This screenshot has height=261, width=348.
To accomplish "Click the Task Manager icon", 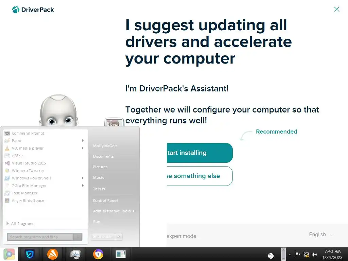I will 7,193.
